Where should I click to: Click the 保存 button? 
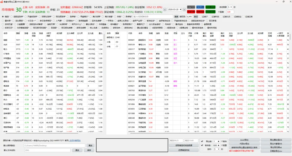(89, 150)
